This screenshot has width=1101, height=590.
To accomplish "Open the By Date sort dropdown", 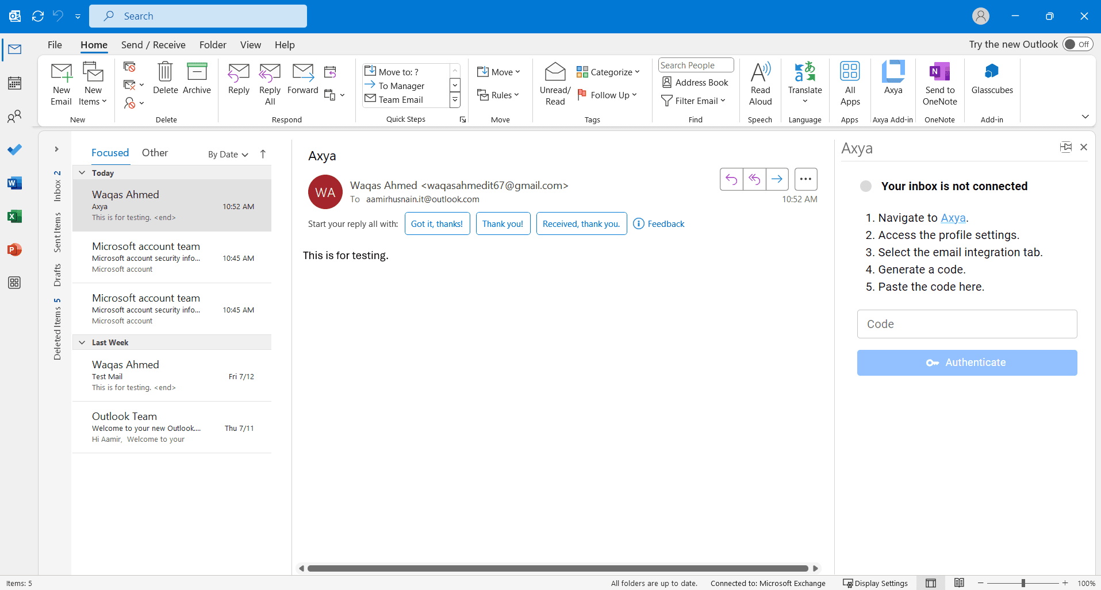I will 227,154.
